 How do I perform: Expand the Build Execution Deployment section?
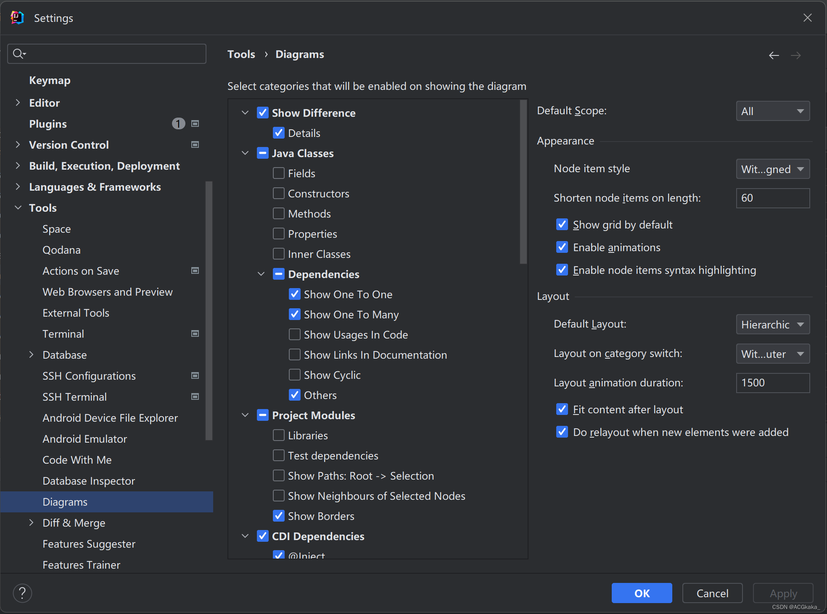[17, 166]
